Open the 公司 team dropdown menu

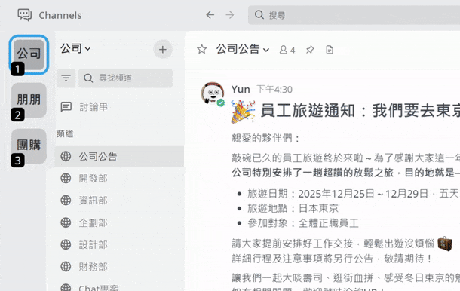pyautogui.click(x=75, y=49)
